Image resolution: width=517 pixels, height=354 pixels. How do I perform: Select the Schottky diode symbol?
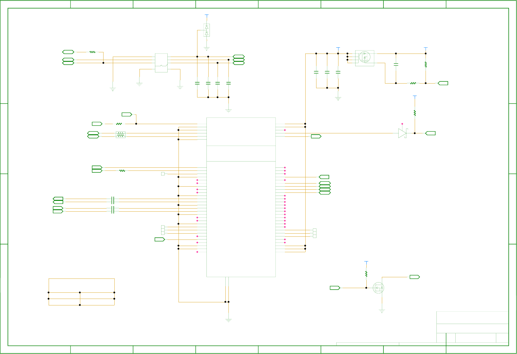[x=403, y=133]
